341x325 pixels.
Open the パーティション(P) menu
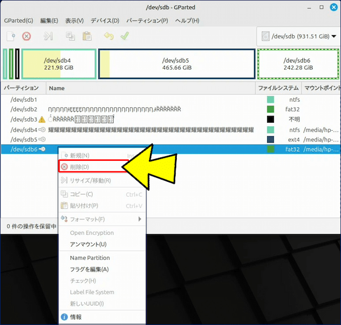[x=147, y=20]
